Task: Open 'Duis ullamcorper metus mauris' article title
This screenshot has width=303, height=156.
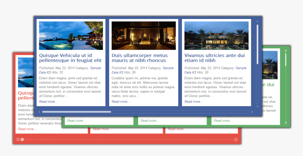Action: [140, 58]
